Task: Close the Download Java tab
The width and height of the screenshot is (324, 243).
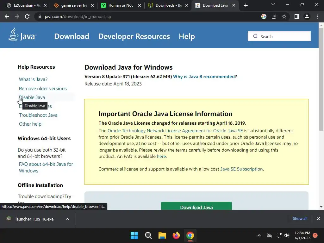Action: pyautogui.click(x=234, y=5)
